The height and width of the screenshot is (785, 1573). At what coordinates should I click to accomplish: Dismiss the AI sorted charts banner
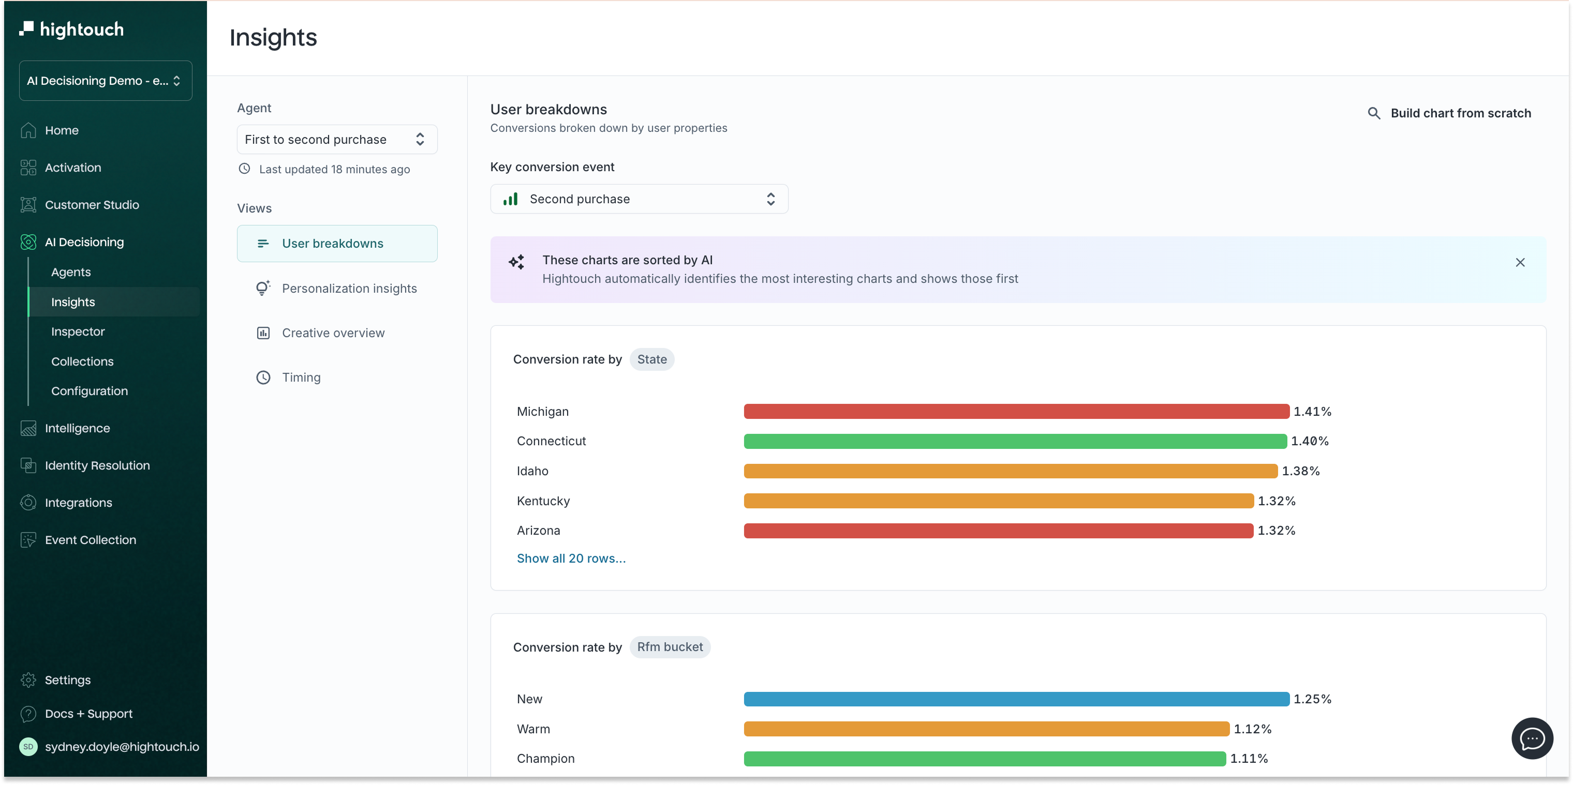(x=1520, y=263)
